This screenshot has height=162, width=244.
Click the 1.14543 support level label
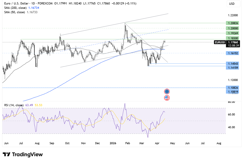(232, 63)
